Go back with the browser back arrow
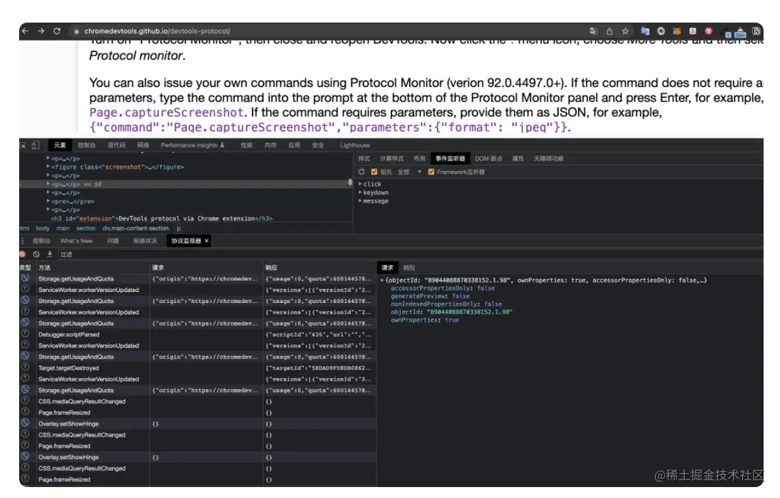The height and width of the screenshot is (498, 780). coord(25,31)
